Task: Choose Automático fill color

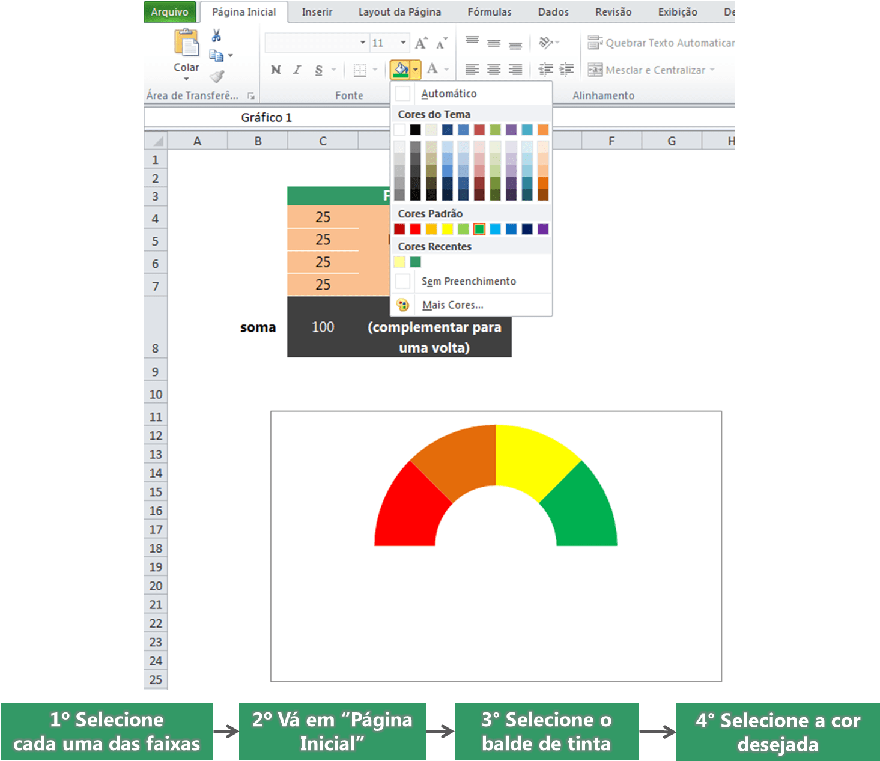Action: [x=472, y=94]
